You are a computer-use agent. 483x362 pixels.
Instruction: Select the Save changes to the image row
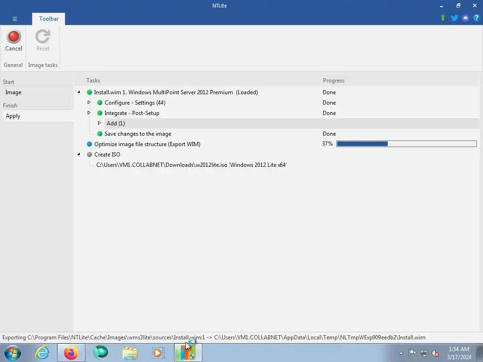tap(138, 134)
